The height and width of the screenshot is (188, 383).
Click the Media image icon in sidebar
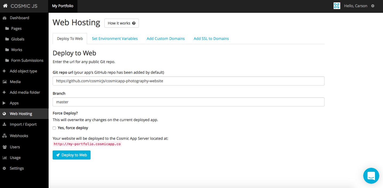point(4,82)
